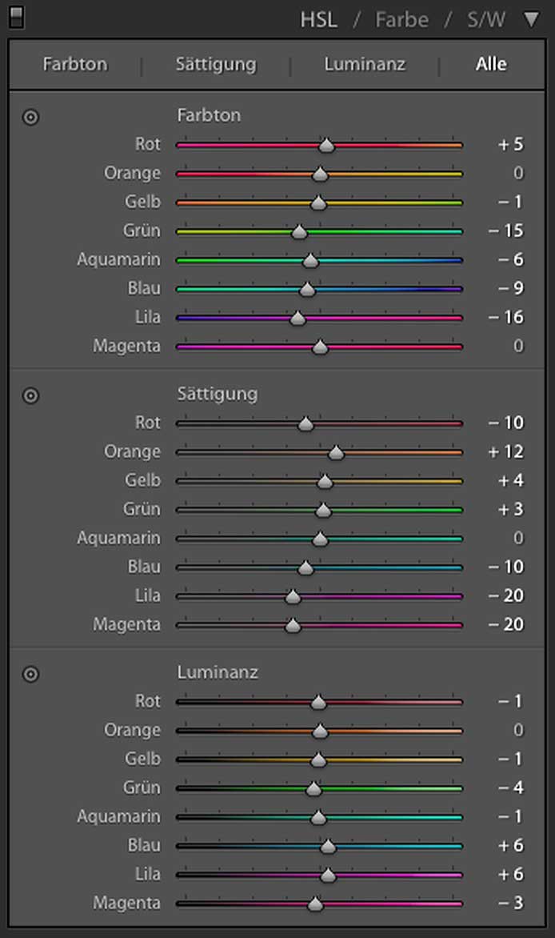The height and width of the screenshot is (938, 555).
Task: Select the Luminanz Grün value field
Action: [510, 788]
